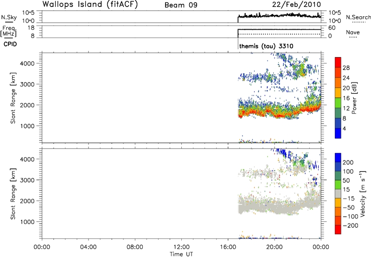The height and width of the screenshot is (257, 371).
Task: Click 'Slant Range [km]' label of the power panel
Action: click(x=13, y=98)
